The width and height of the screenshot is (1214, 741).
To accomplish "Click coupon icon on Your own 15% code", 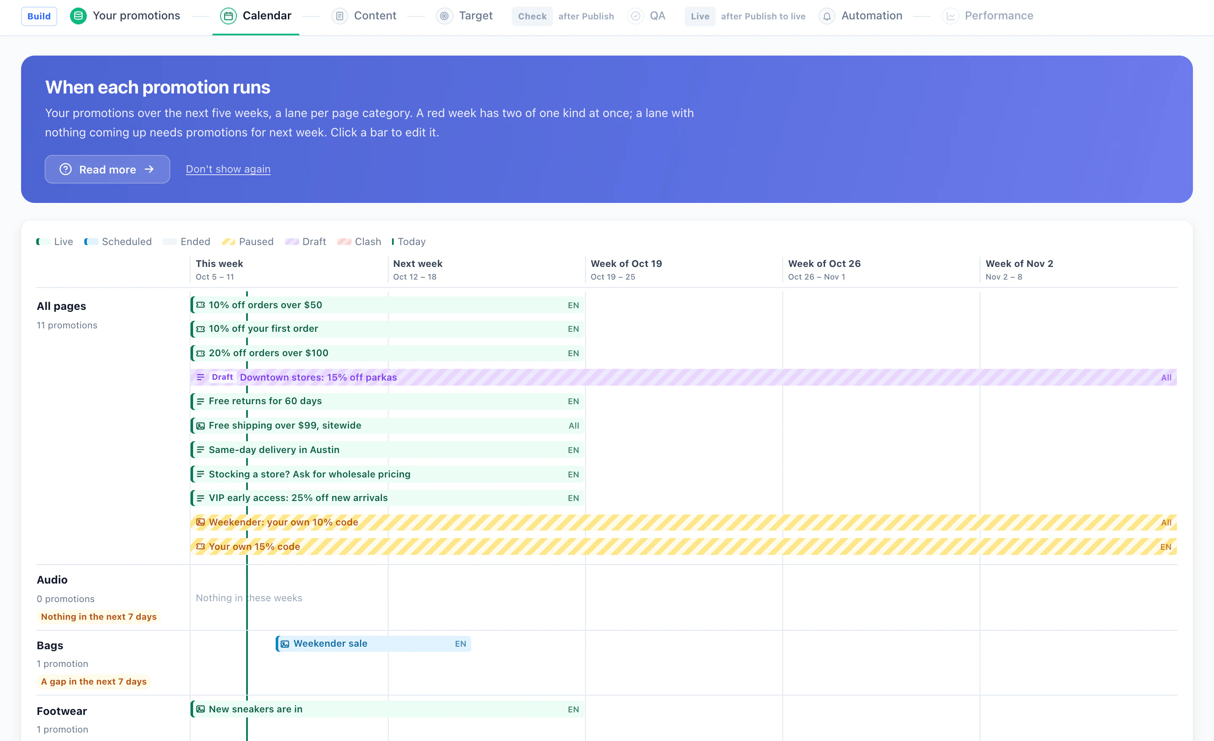I will tap(201, 546).
